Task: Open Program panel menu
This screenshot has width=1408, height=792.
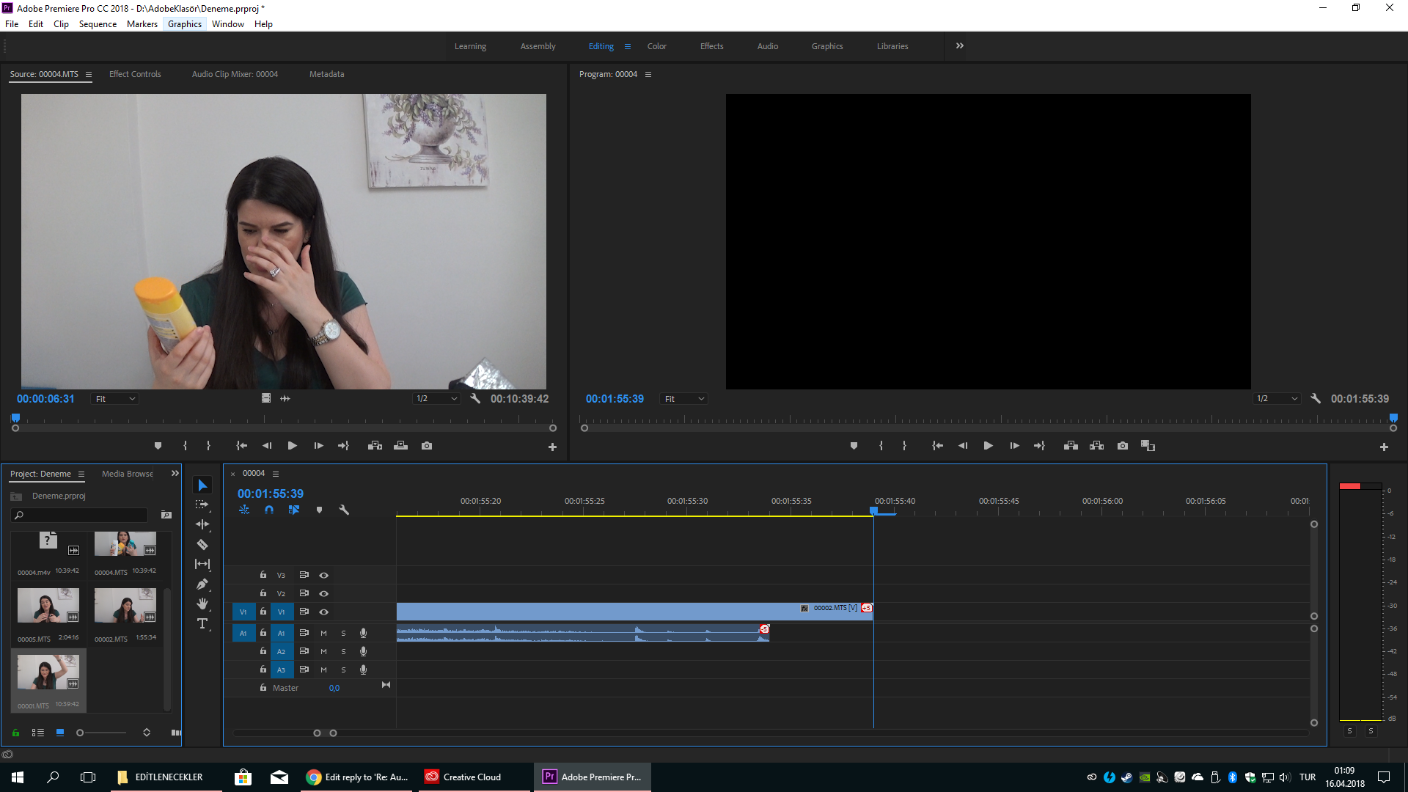Action: [648, 75]
